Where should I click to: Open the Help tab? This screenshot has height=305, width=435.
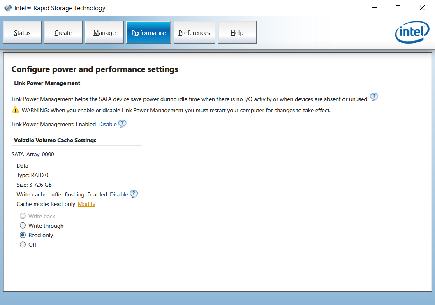click(x=237, y=33)
